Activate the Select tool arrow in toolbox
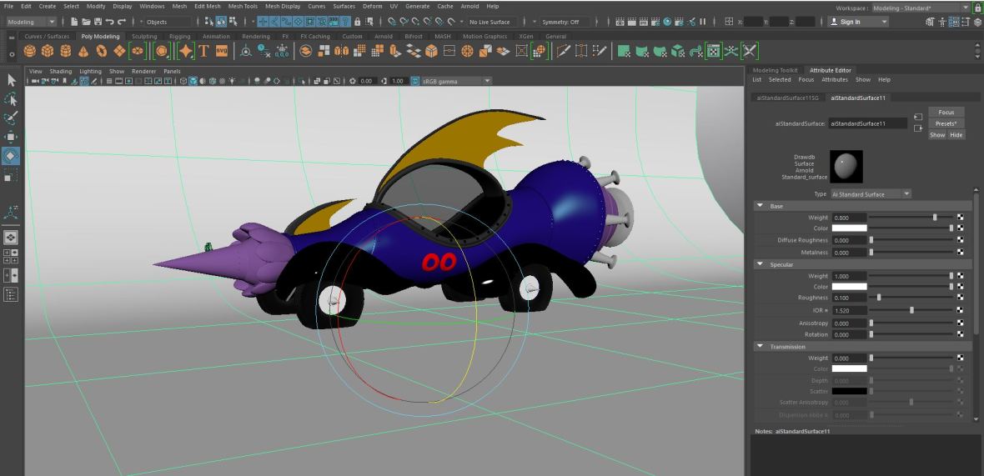 (x=12, y=81)
